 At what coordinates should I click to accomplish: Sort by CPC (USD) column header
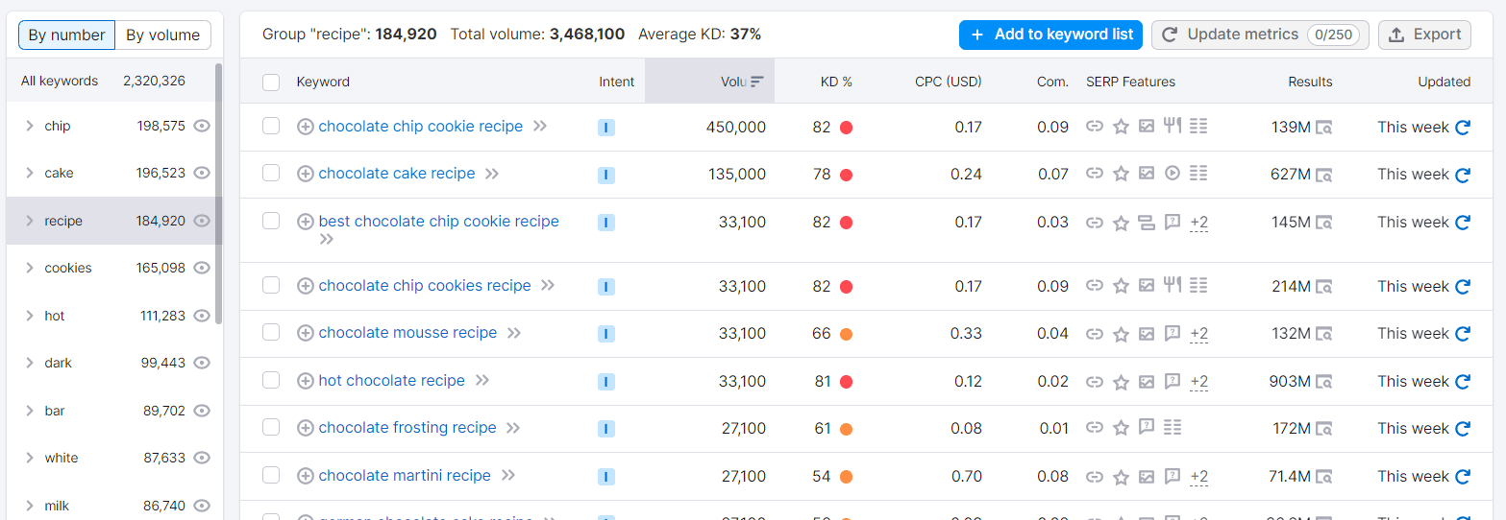point(949,82)
